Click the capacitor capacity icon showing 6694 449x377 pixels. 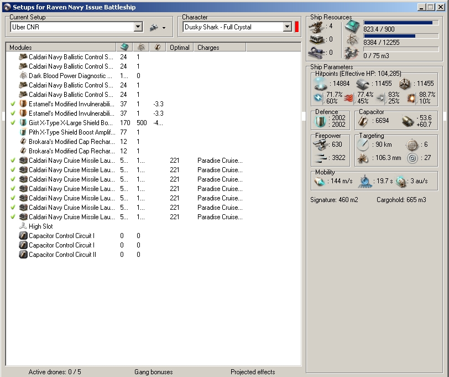coord(363,121)
